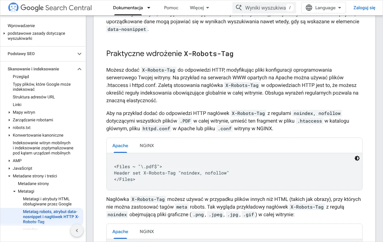Click the noindex, nofollow inline code
This screenshot has width=383, height=242.
[x=317, y=113]
